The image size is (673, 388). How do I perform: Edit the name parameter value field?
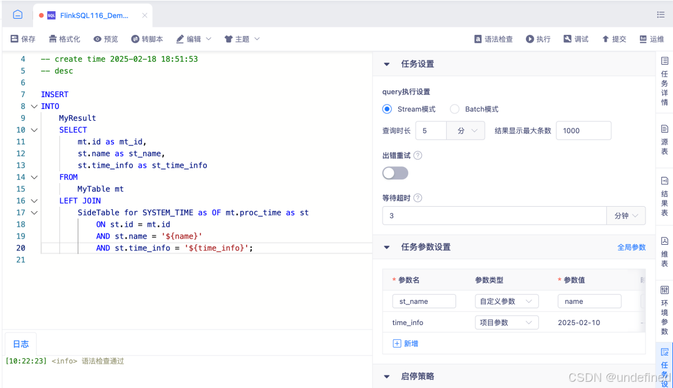tap(589, 301)
